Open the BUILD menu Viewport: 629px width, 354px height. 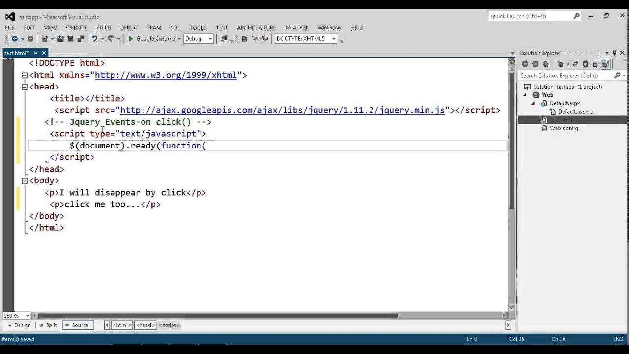point(103,28)
